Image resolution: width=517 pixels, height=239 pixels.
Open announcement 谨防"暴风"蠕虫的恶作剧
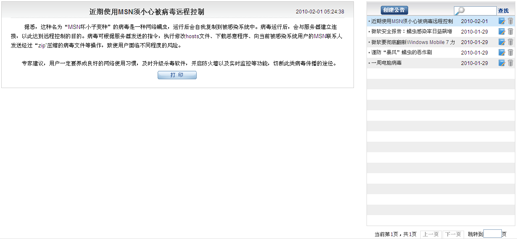(x=401, y=52)
